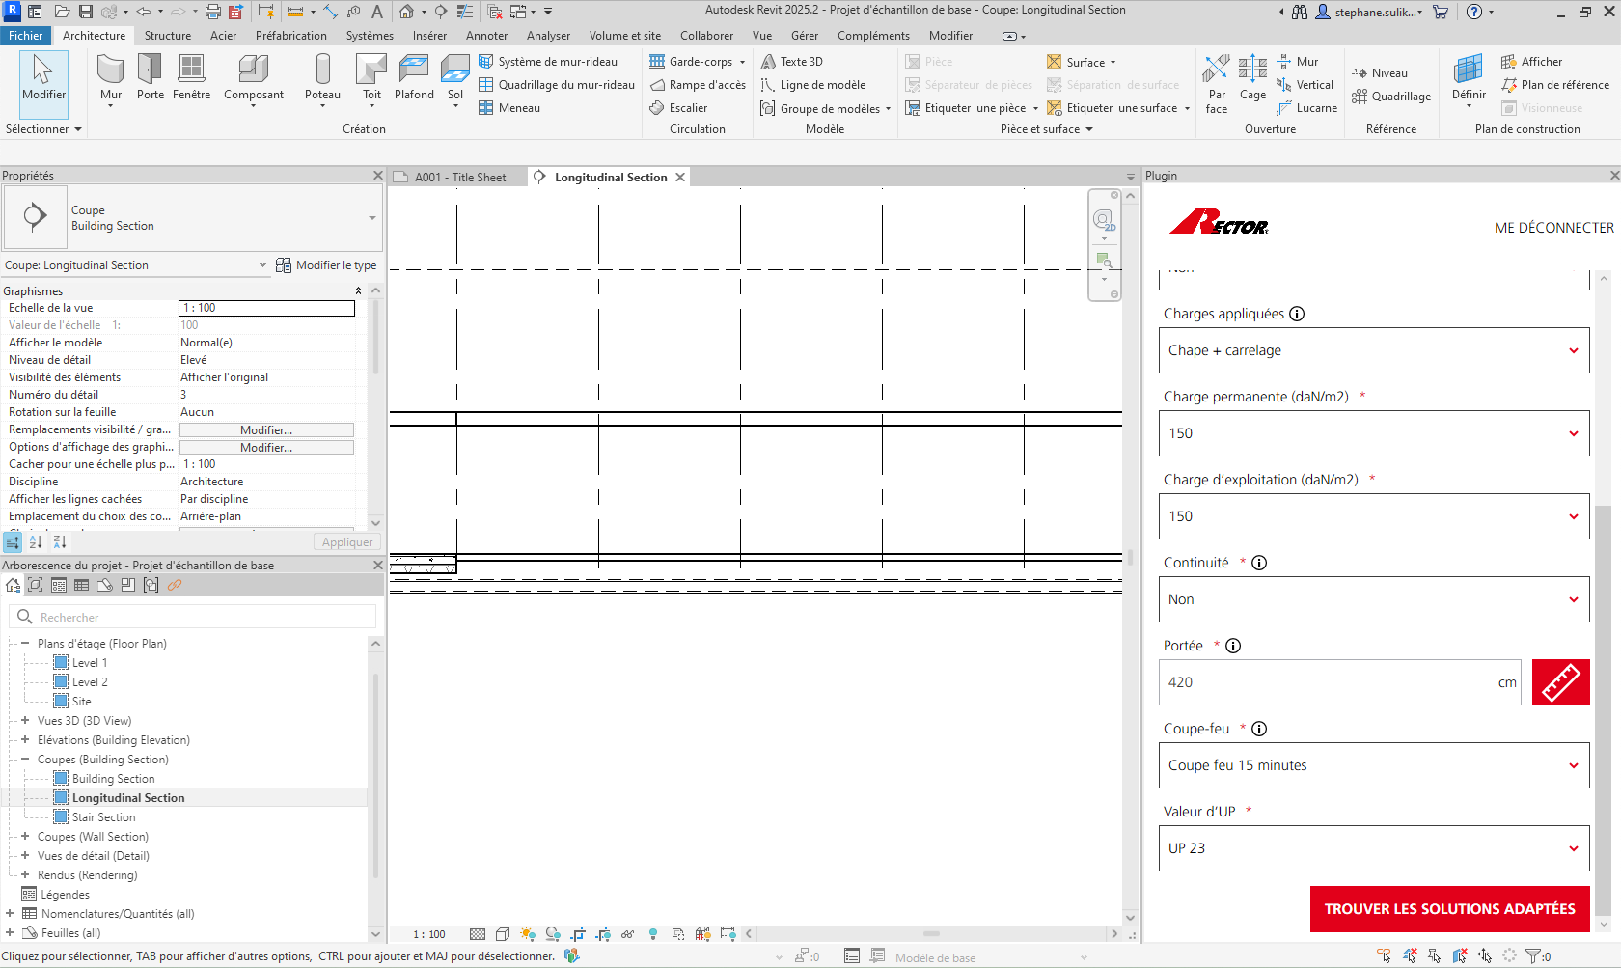
Task: Select the Fenêtre (Window) tool
Action: (x=191, y=77)
